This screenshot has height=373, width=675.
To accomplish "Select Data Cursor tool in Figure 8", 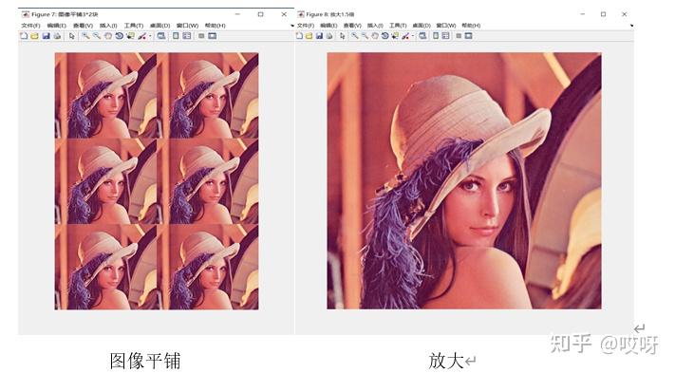I will click(x=395, y=36).
